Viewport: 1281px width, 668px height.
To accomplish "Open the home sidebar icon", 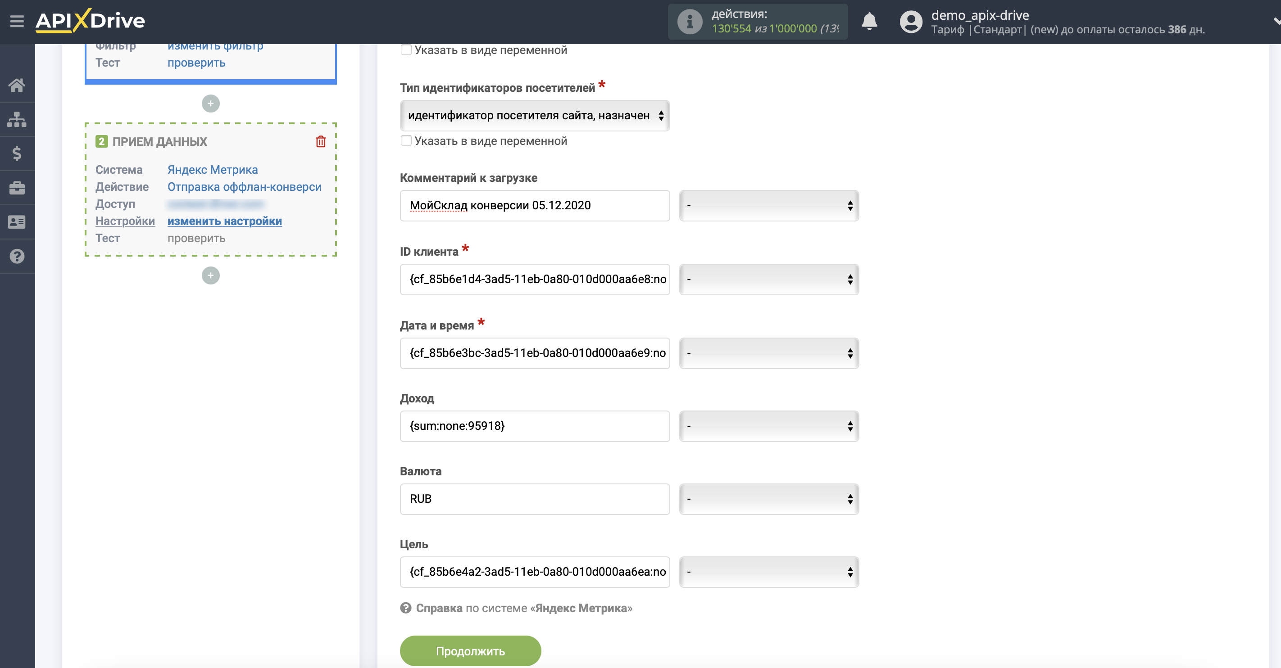I will (17, 85).
